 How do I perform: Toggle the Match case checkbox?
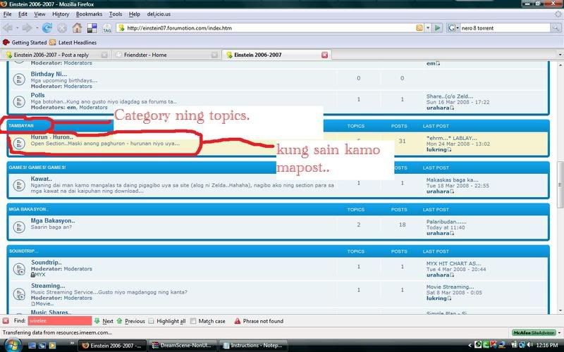point(193,321)
